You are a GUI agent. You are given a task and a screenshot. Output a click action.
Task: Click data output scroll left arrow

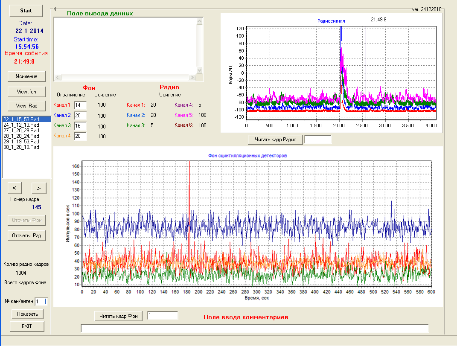point(58,78)
